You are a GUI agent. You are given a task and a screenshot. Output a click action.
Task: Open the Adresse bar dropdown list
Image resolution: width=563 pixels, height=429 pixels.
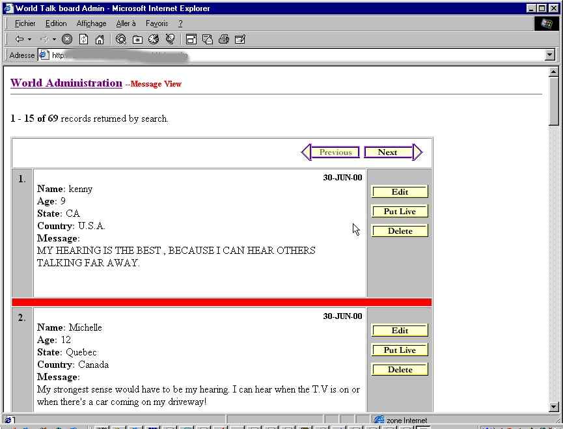coord(550,55)
